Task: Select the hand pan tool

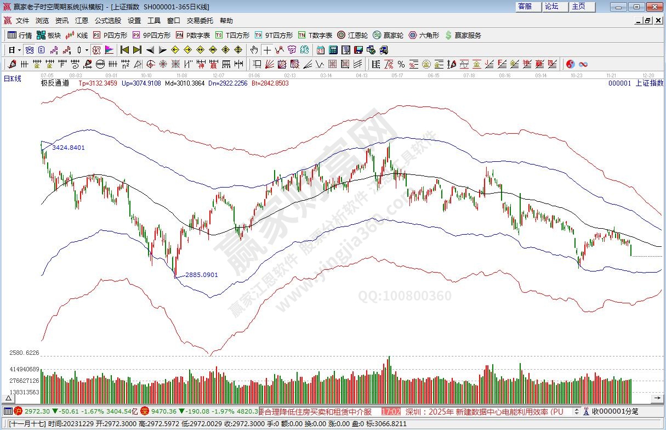Action: click(254, 50)
